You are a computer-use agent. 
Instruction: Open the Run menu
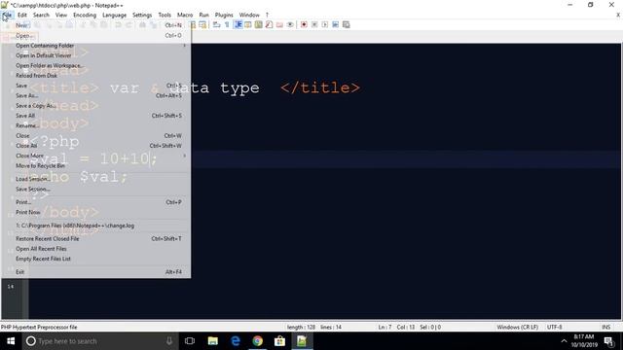[x=203, y=15]
